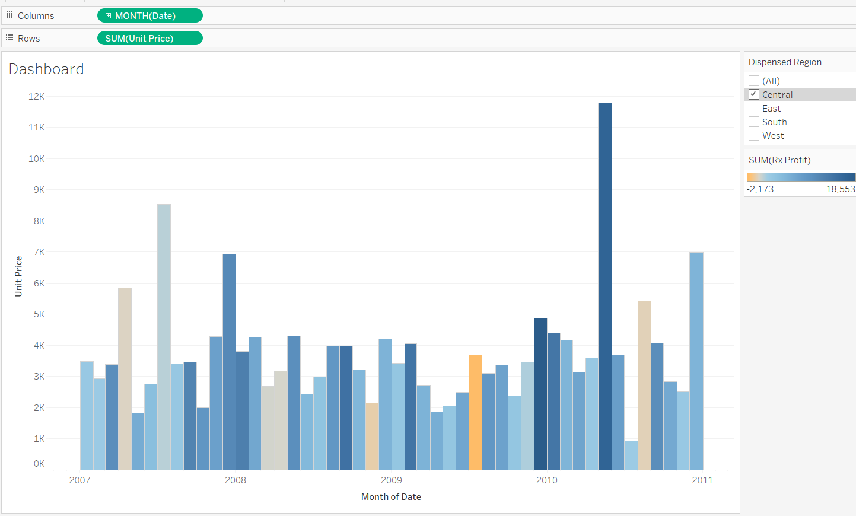Enable the West region filter

pyautogui.click(x=754, y=135)
